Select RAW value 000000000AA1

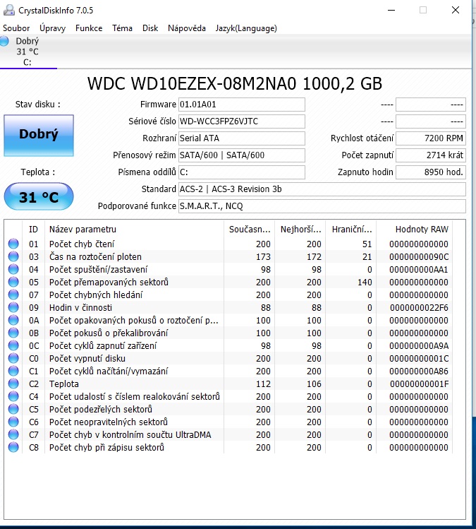pyautogui.click(x=419, y=270)
